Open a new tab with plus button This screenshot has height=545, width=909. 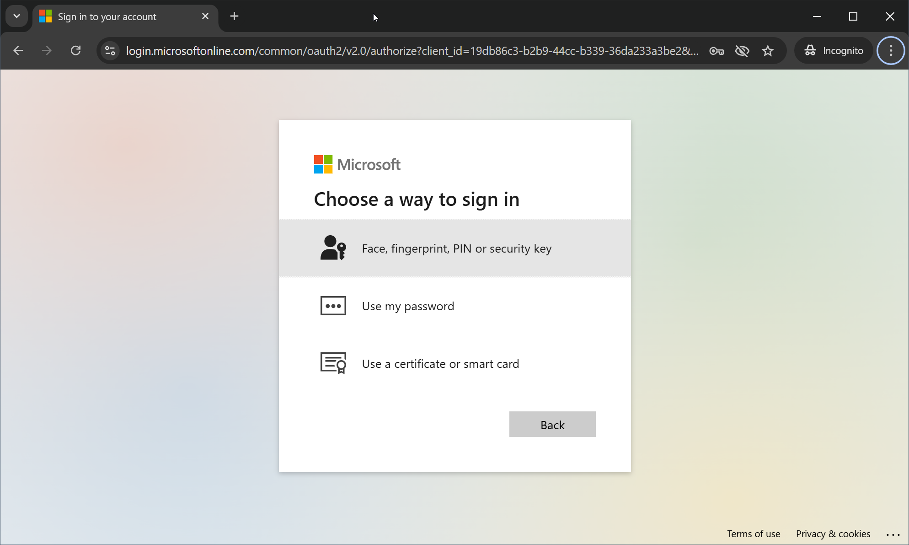(x=234, y=16)
